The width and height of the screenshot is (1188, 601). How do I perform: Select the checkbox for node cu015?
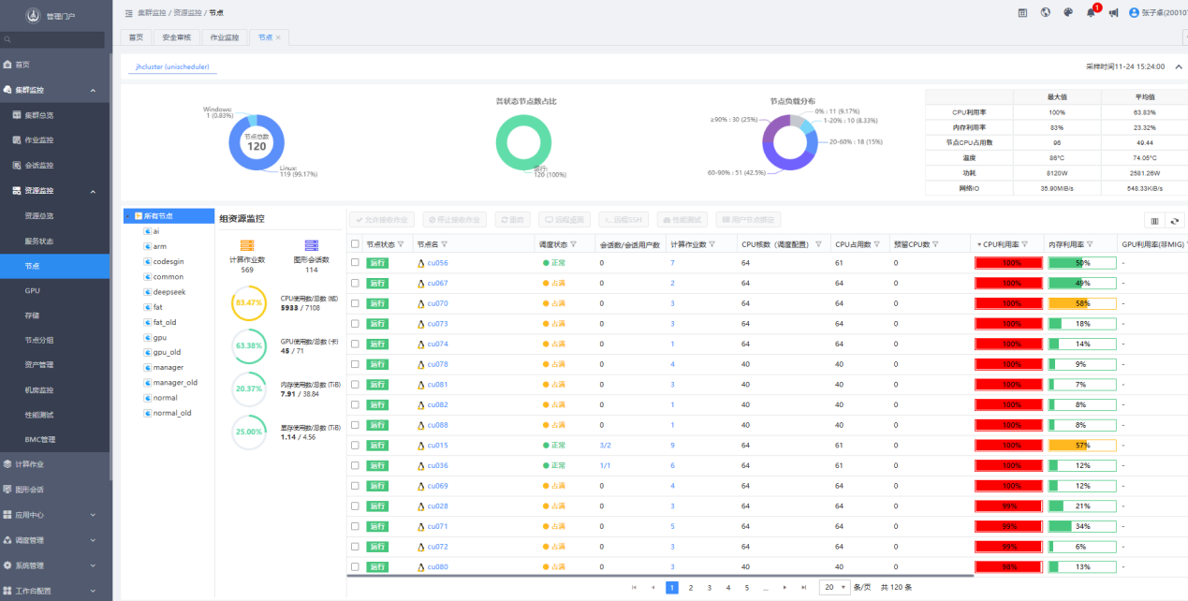355,446
